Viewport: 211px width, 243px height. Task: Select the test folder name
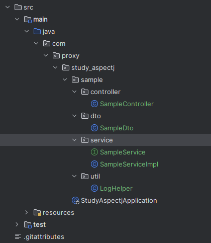point(39,225)
